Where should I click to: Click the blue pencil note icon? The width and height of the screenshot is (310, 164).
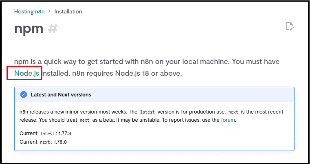pyautogui.click(x=24, y=94)
